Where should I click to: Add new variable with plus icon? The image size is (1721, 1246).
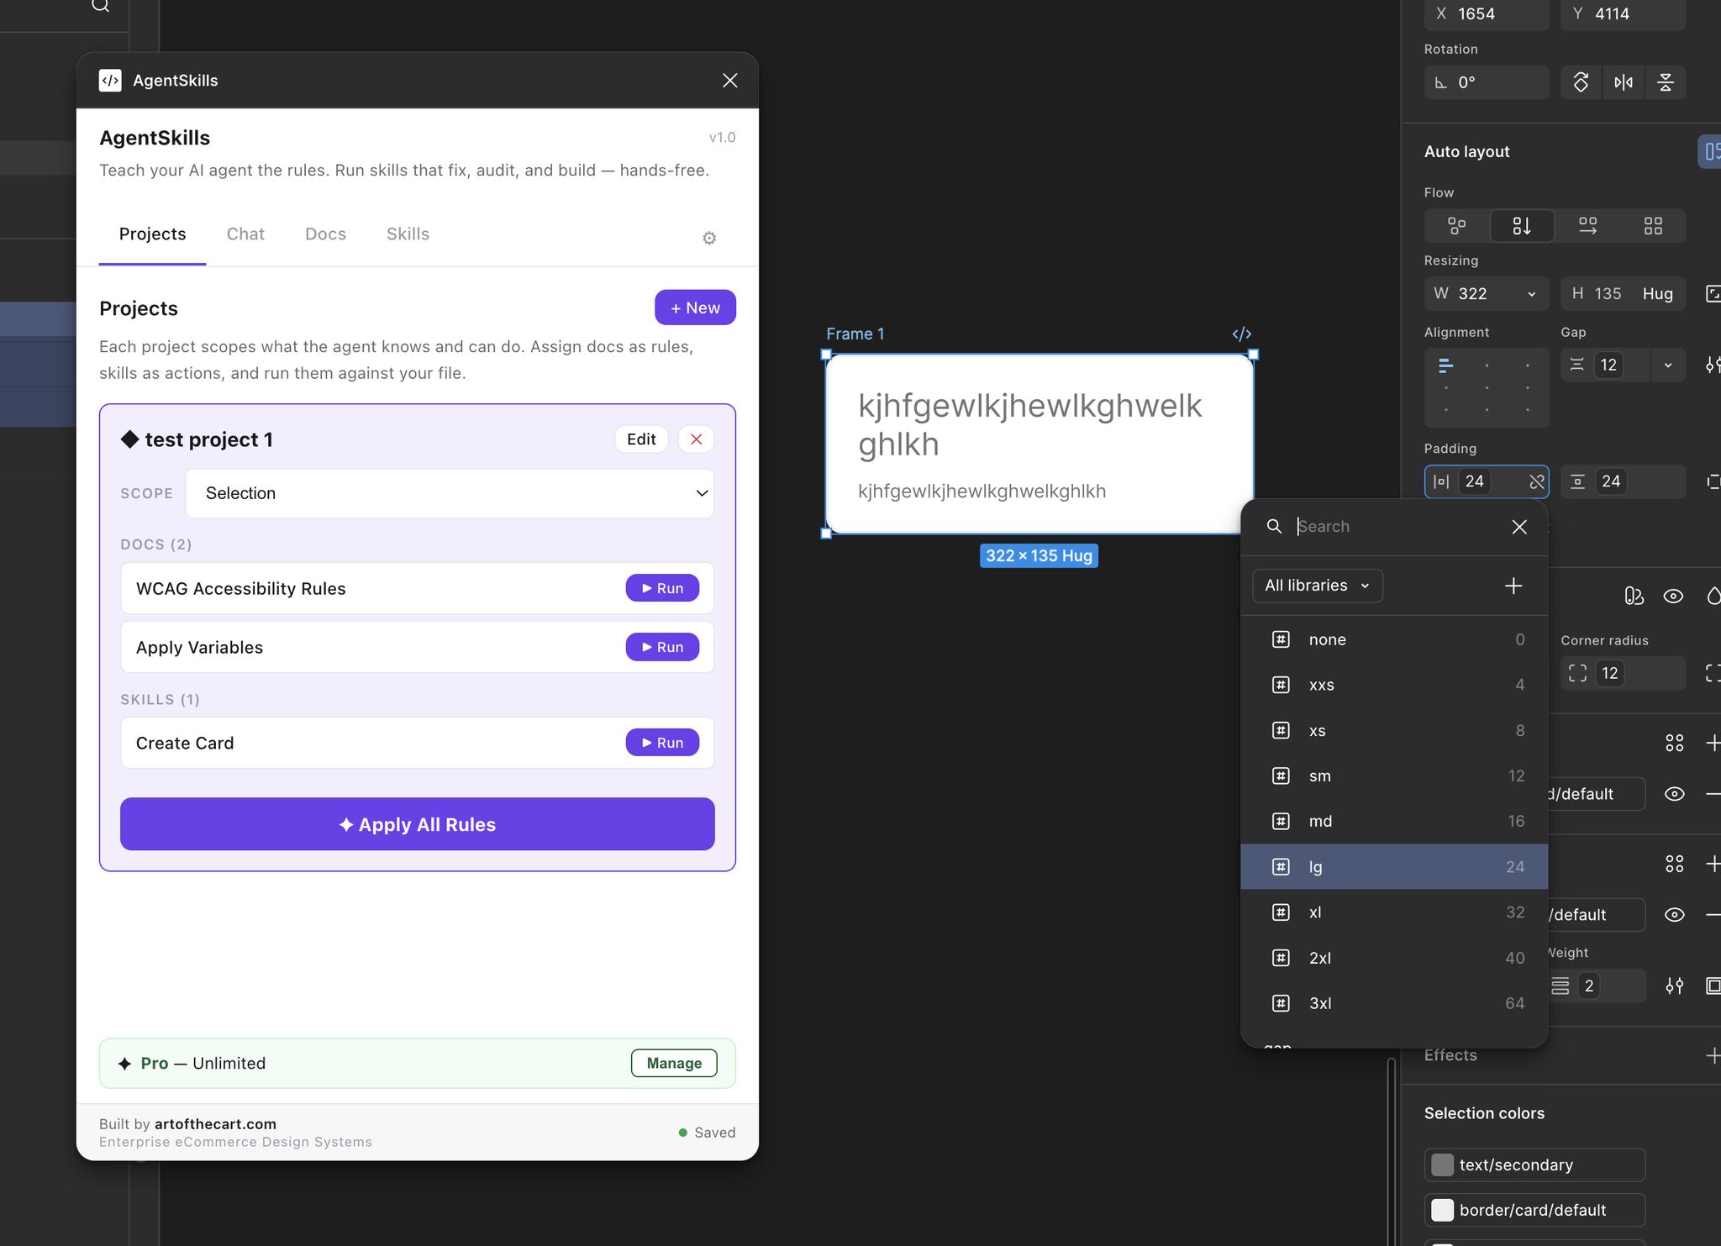coord(1513,586)
